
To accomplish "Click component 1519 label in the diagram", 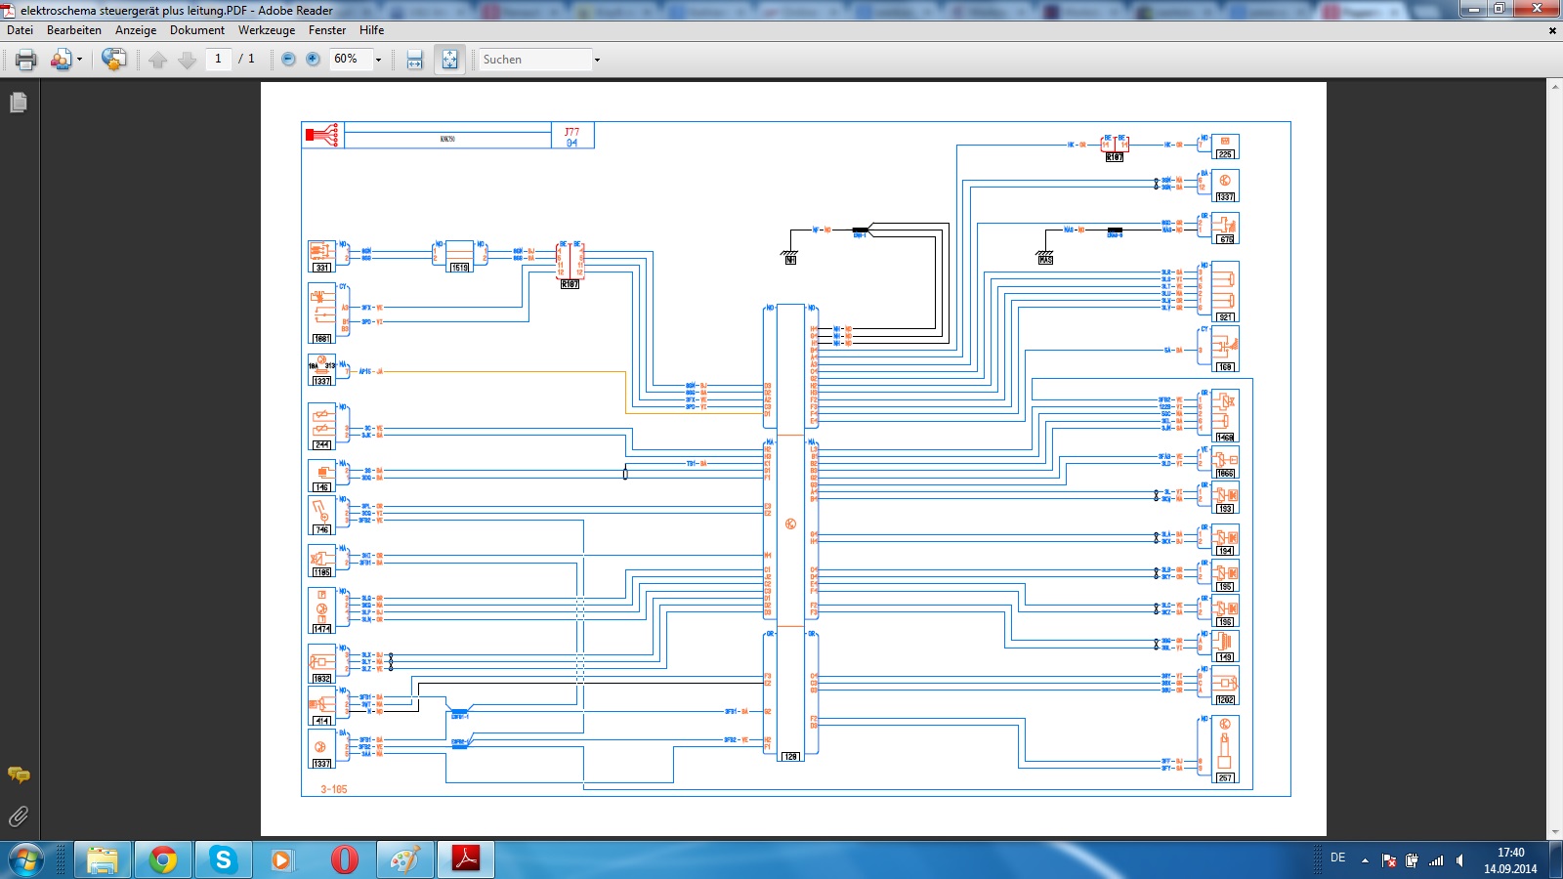I will 459,268.
